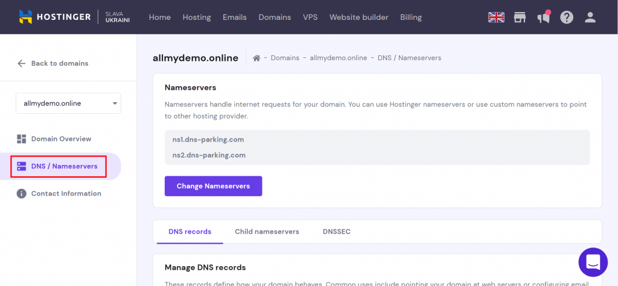Open Website builder in top navigation
The width and height of the screenshot is (618, 286).
tap(358, 17)
